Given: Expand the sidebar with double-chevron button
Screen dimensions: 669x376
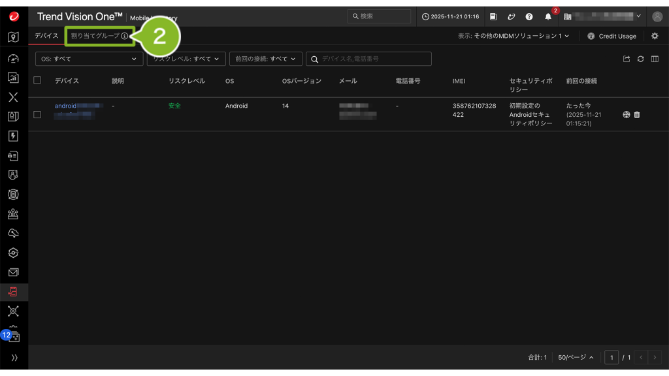Looking at the screenshot, I should tap(14, 358).
